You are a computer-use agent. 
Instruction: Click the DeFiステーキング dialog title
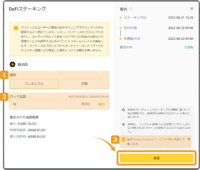coord(27,9)
